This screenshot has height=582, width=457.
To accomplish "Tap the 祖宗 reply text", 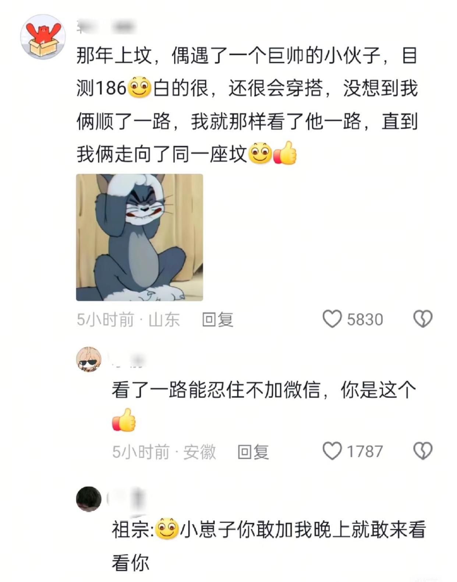I will (269, 546).
